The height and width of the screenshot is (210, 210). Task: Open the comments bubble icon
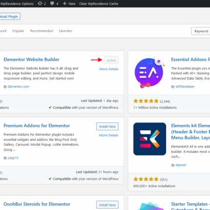(x=52, y=3)
